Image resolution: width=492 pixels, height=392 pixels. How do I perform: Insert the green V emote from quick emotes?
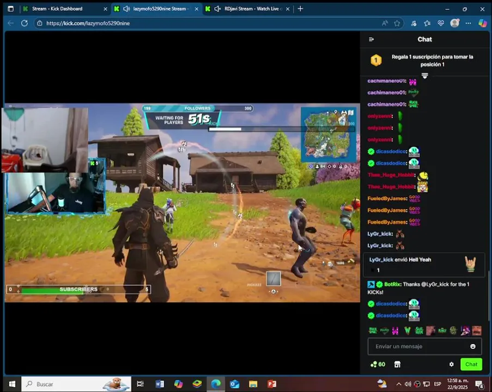click(x=408, y=330)
